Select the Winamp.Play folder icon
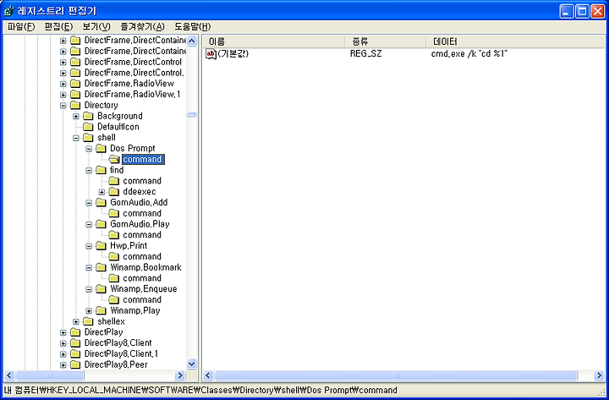 (101, 311)
